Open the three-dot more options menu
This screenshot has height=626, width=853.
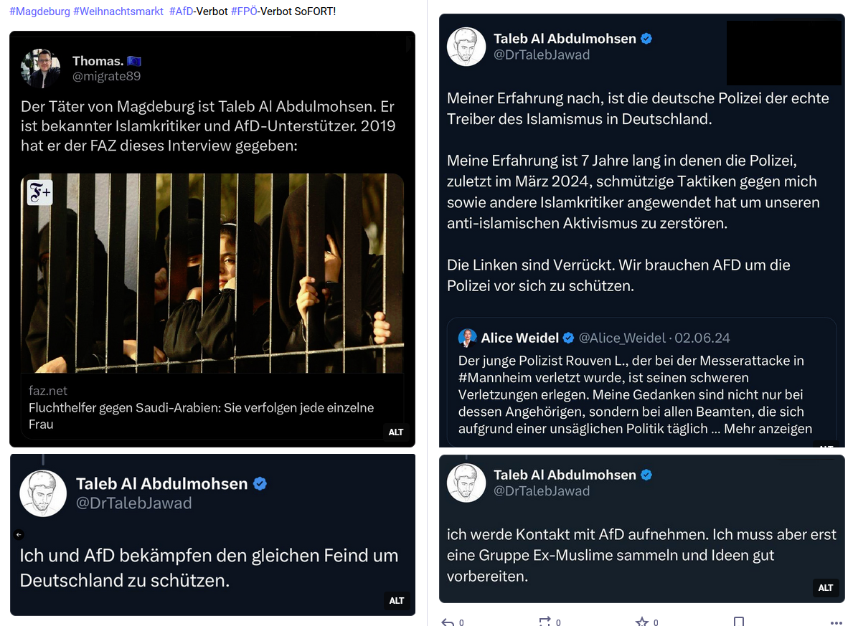pyautogui.click(x=836, y=622)
